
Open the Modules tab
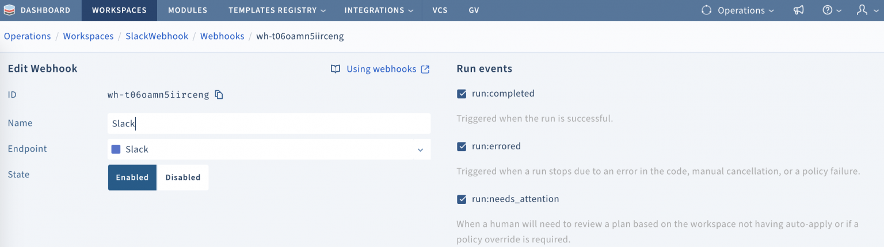[x=188, y=10]
